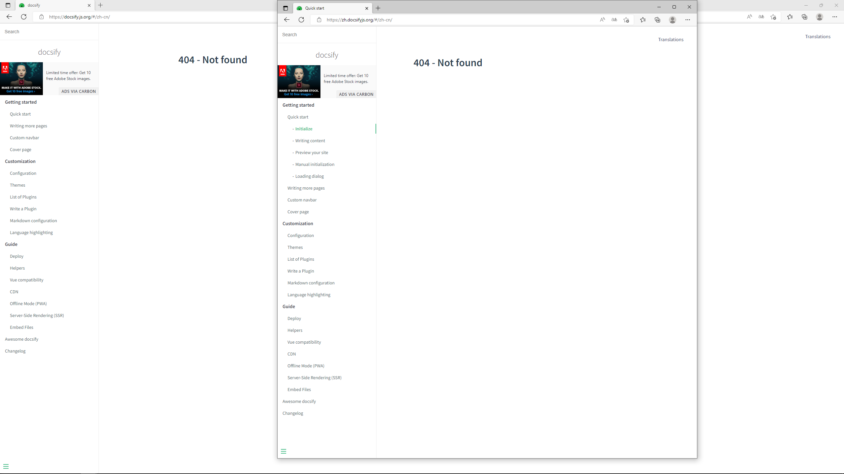844x474 pixels.
Task: Click the ADS VIA CARBON link
Action: tap(356, 94)
